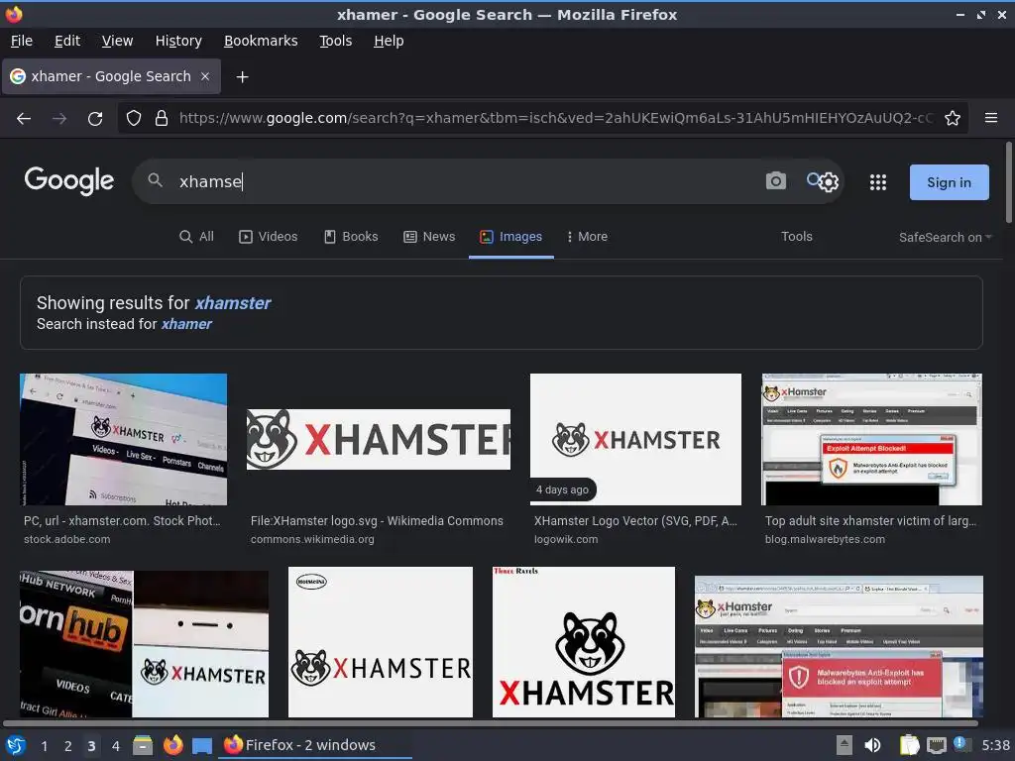This screenshot has width=1015, height=761.
Task: Select the Images results tab
Action: (510, 237)
